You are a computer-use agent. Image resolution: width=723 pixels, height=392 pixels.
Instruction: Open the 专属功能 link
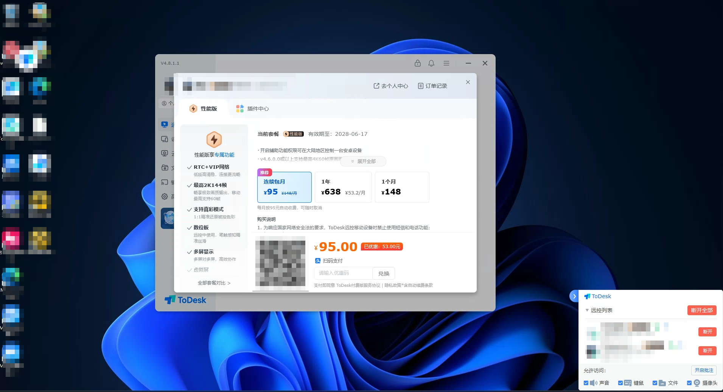pyautogui.click(x=224, y=155)
